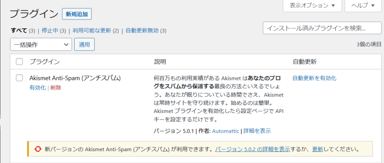Tick the Akismet Anti-Spam checkbox
Screen dimensions: 384x163
(x=19, y=78)
